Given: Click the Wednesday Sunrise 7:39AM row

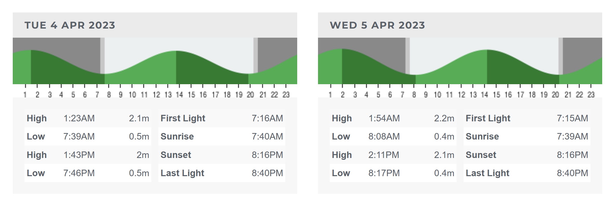Looking at the screenshot, I should pyautogui.click(x=527, y=136).
